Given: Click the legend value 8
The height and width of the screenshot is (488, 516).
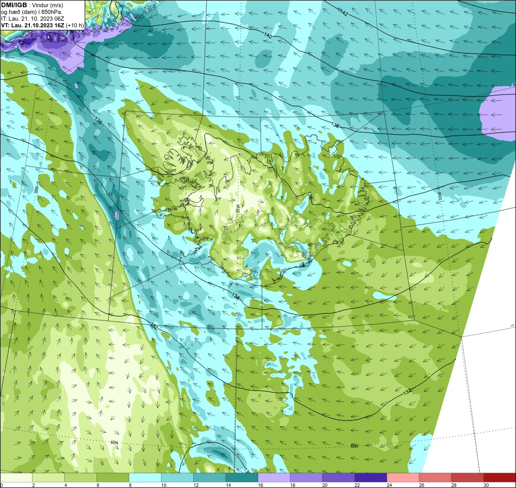Looking at the screenshot, I should 131,485.
